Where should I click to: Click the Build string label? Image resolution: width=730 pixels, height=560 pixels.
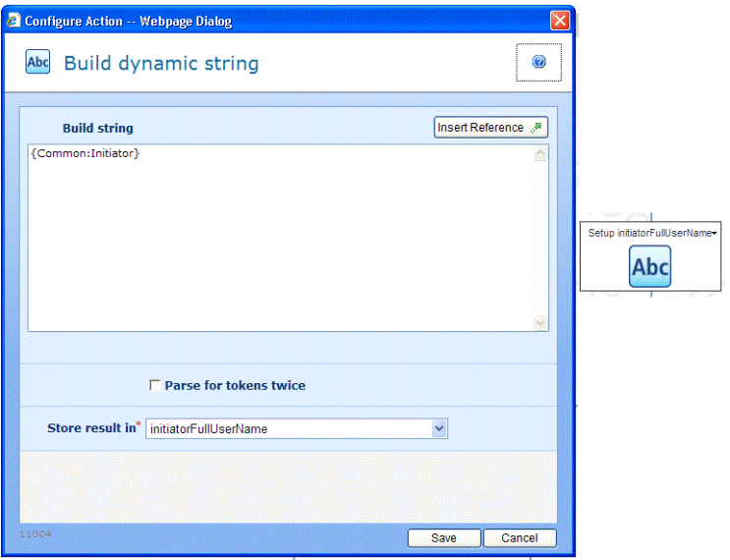[x=98, y=128]
